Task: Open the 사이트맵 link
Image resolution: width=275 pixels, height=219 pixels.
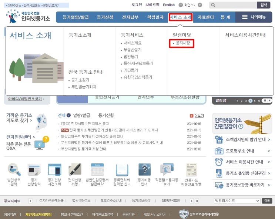Action: 152,5
